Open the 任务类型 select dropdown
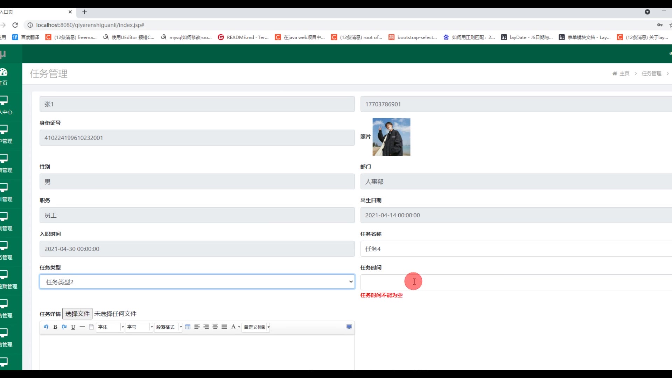Viewport: 672px width, 378px height. (197, 282)
